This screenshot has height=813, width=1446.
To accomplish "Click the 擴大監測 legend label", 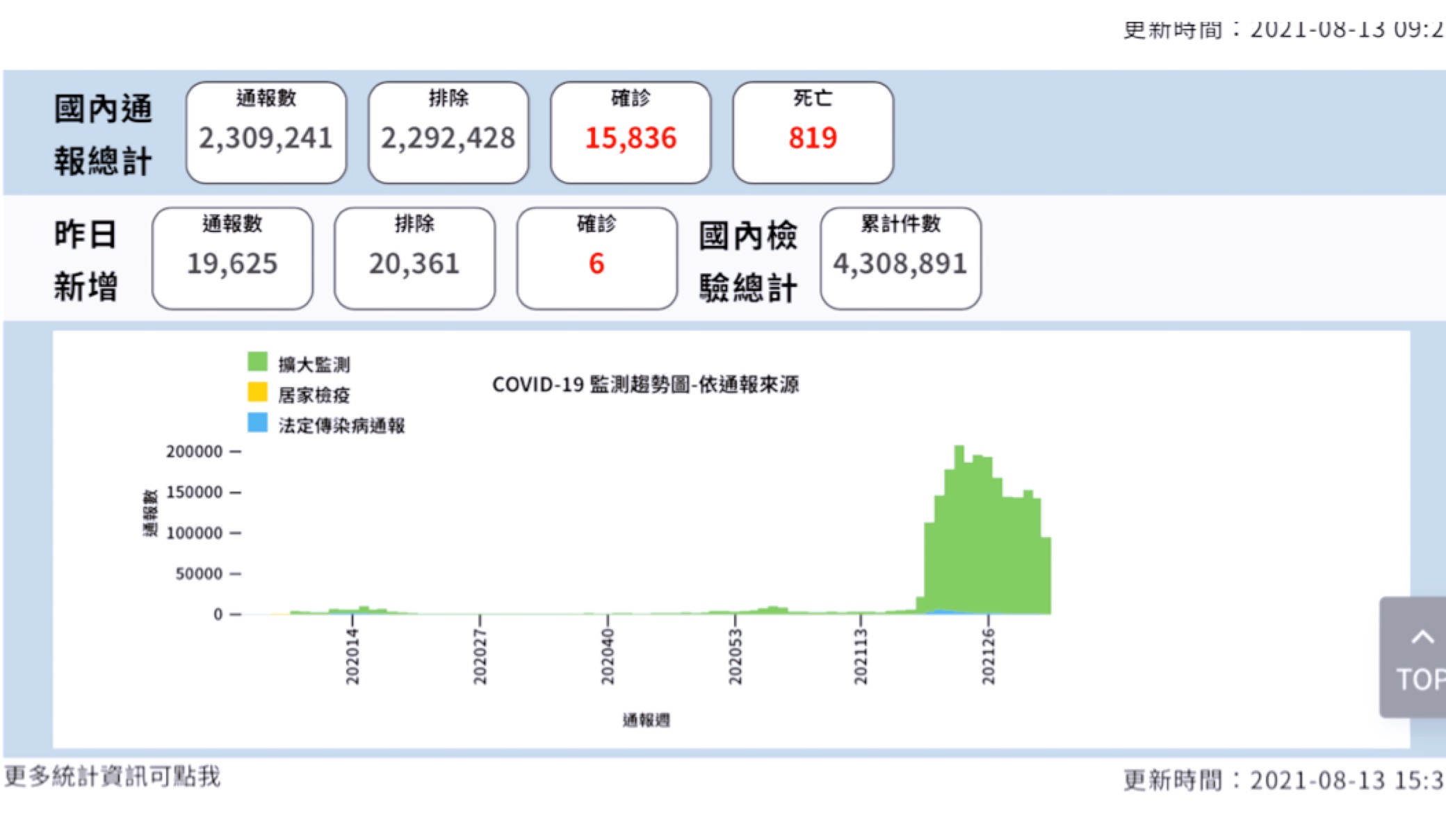I will (x=314, y=364).
